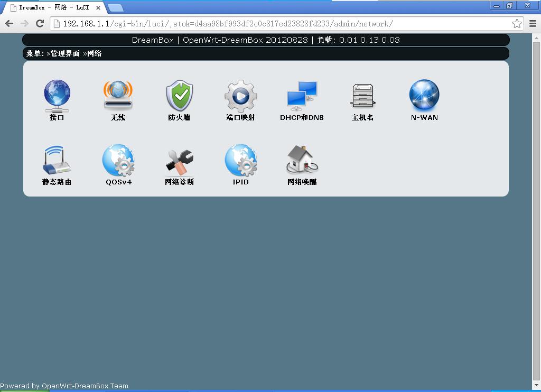Open the QOSv4 quality of service settings
The width and height of the screenshot is (541, 392).
[x=117, y=164]
